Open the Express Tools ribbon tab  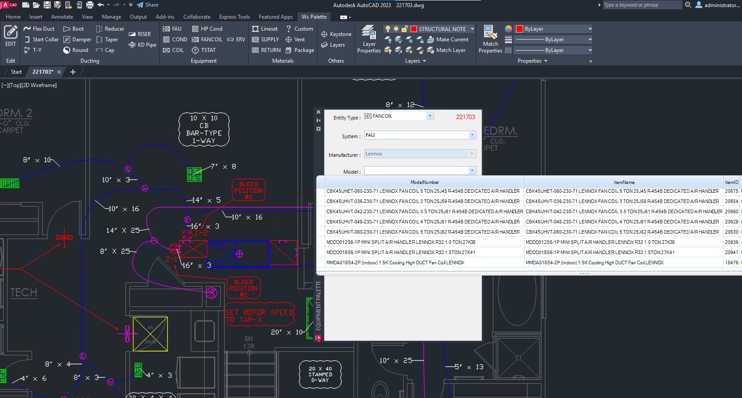(x=234, y=17)
